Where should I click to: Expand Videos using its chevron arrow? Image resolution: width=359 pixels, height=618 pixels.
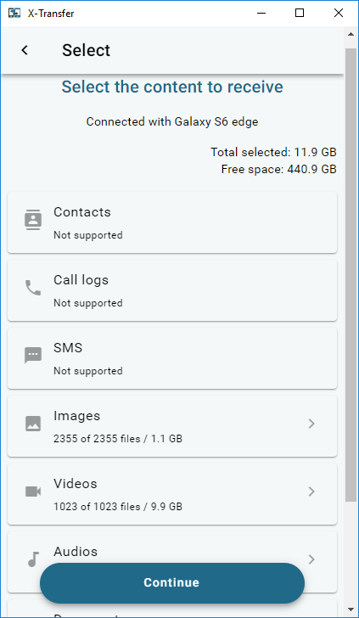311,492
